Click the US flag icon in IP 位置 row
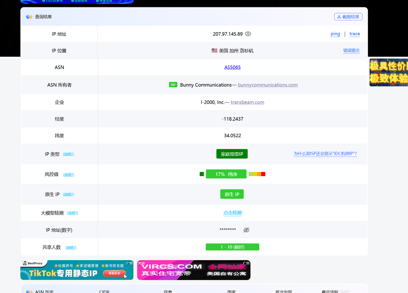Viewport: 408px width, 293px height. point(215,50)
